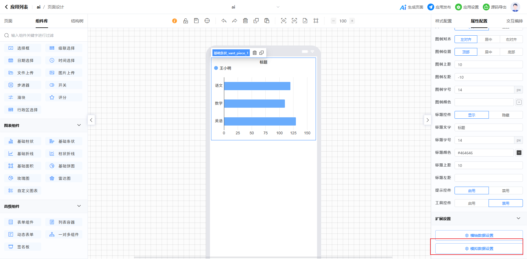Set legend position to 底部
This screenshot has width=527, height=259.
point(511,52)
